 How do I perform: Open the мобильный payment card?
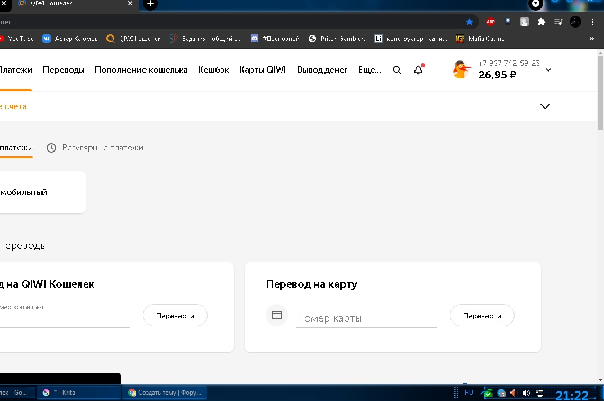(x=43, y=192)
